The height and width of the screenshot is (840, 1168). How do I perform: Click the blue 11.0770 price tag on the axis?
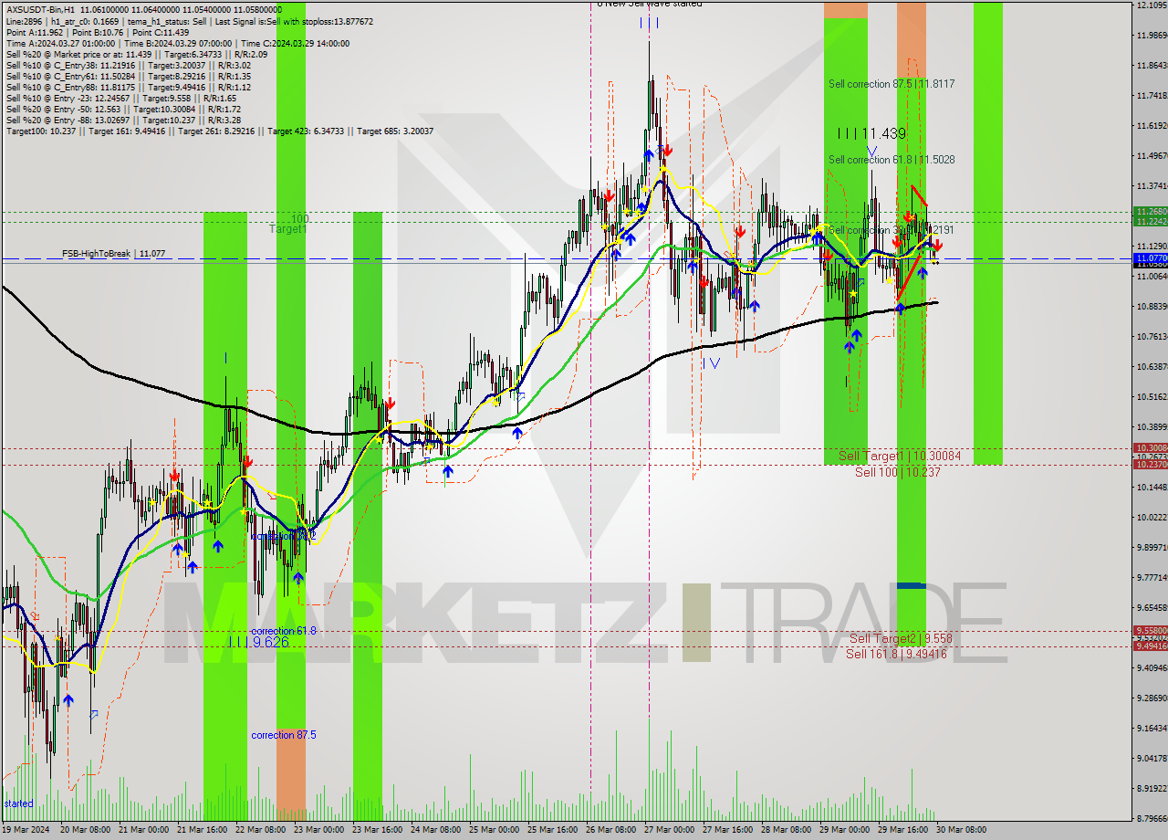point(1150,258)
